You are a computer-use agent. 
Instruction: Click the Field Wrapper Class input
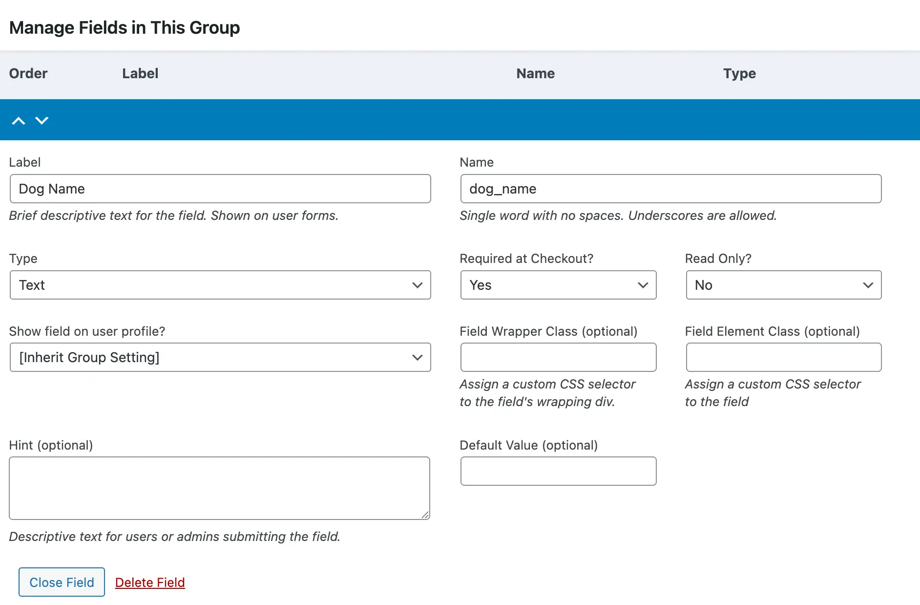tap(558, 357)
